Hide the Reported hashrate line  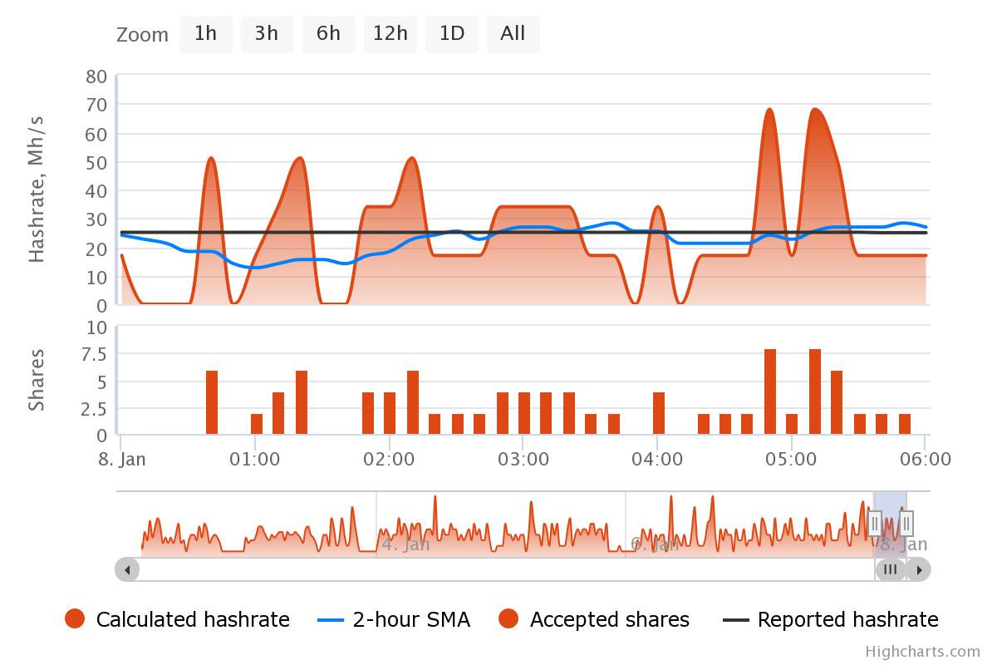[847, 619]
